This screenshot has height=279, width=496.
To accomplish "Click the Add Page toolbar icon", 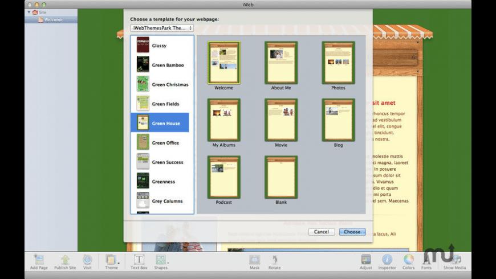I will 39,260.
